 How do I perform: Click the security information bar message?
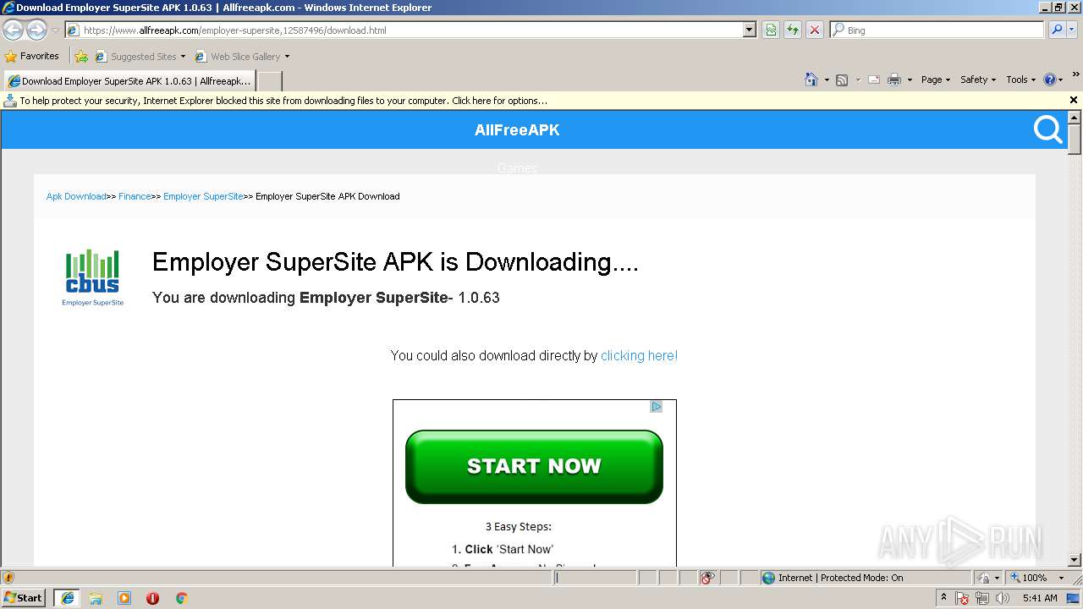tap(283, 101)
